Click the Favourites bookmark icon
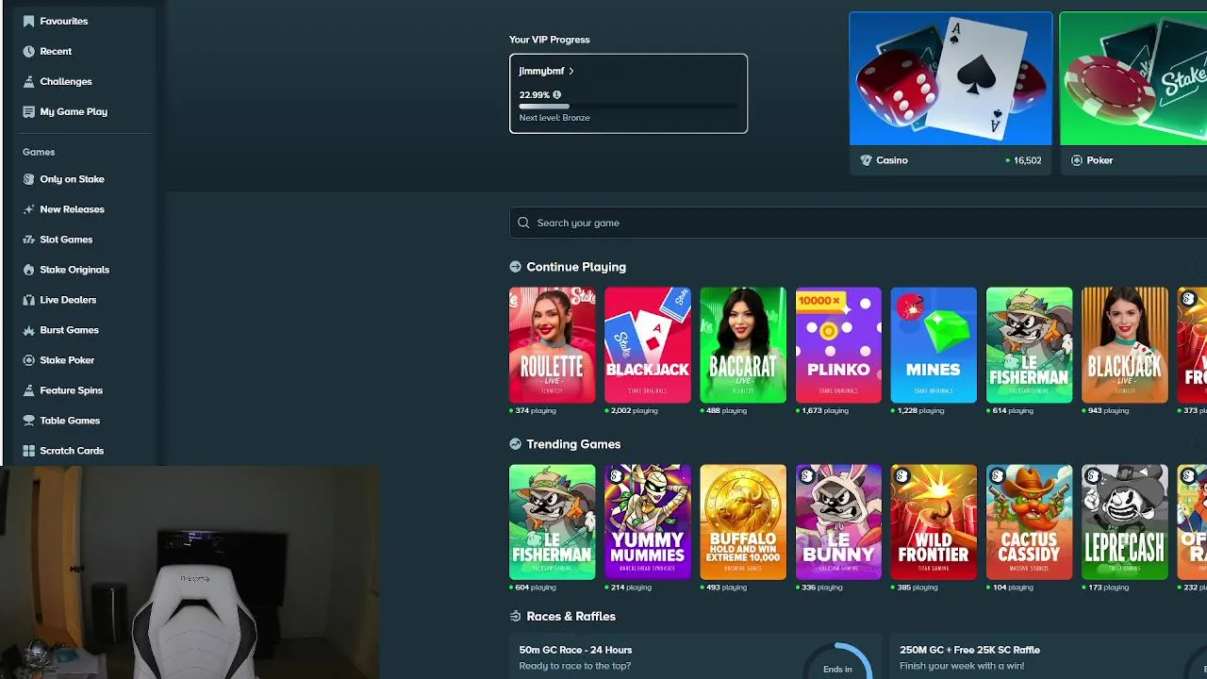Image resolution: width=1207 pixels, height=679 pixels. pyautogui.click(x=28, y=21)
